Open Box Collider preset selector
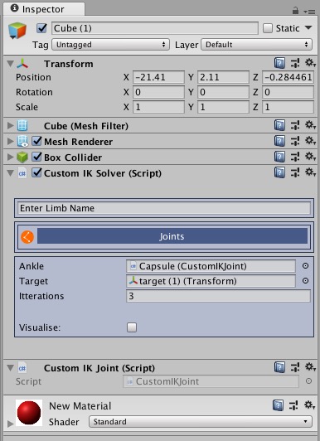 (x=295, y=157)
